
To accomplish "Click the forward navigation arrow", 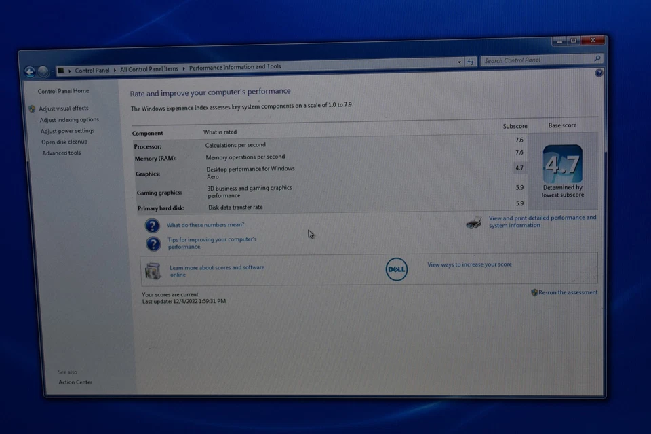I will [43, 71].
